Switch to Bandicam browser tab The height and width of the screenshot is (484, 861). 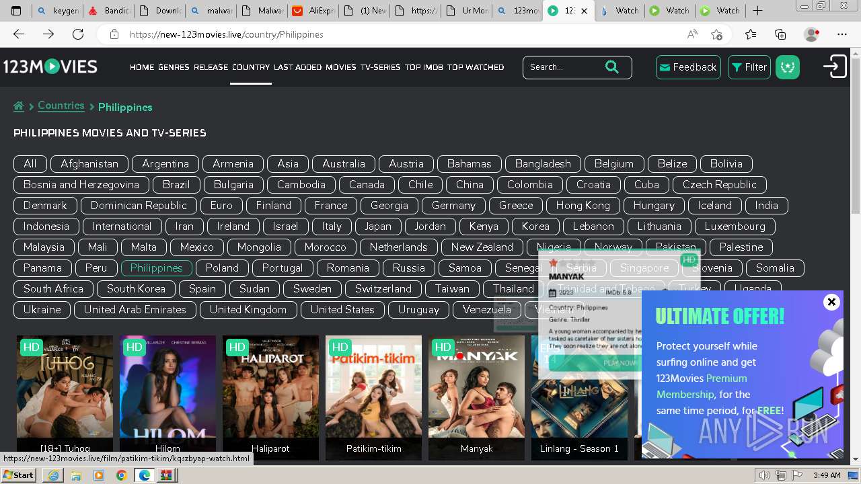pos(110,10)
